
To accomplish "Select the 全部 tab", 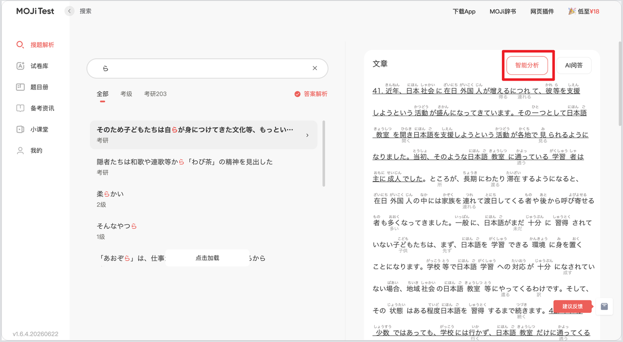I will tap(103, 94).
